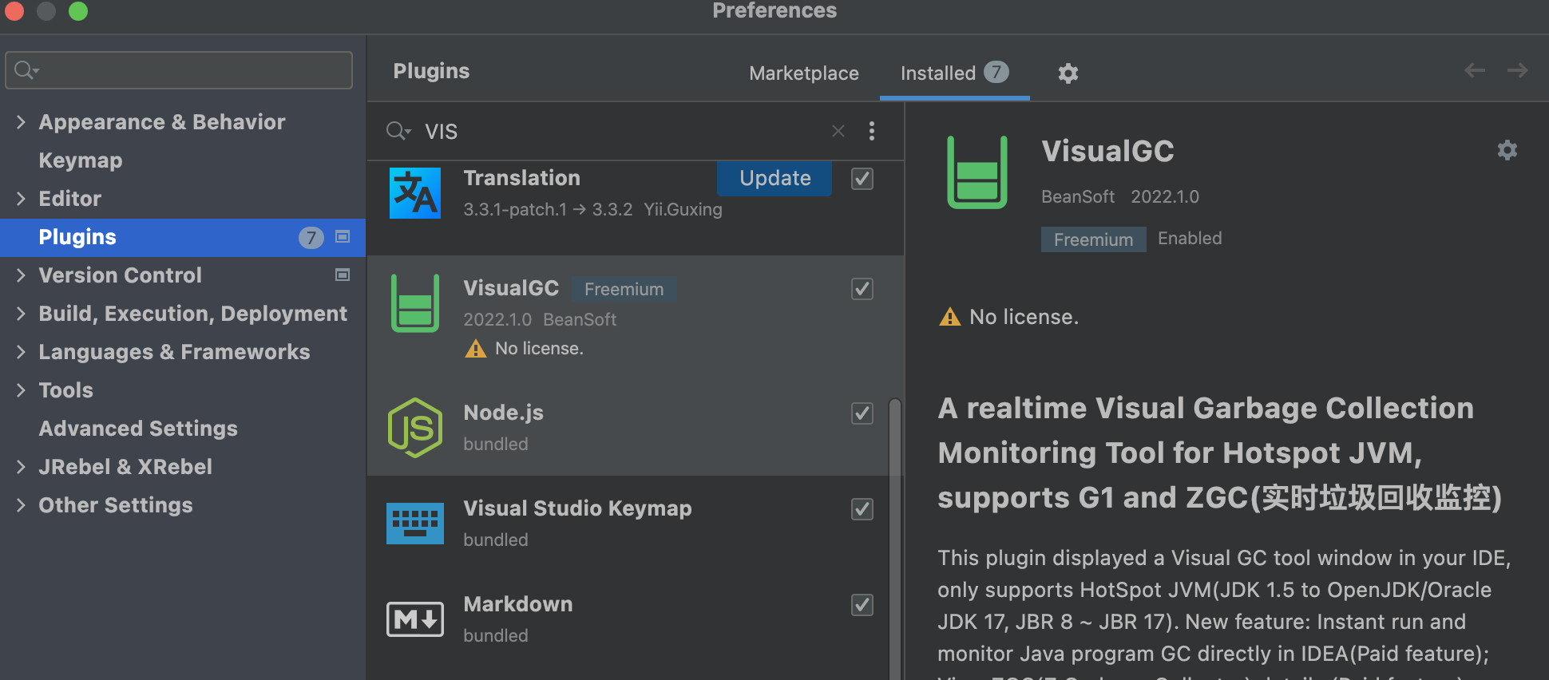Click the green macOS zoom window button
Image resolution: width=1549 pixels, height=680 pixels.
78,10
